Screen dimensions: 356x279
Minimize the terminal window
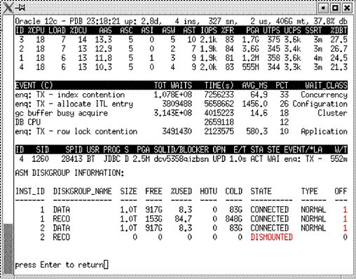tap(323, 8)
